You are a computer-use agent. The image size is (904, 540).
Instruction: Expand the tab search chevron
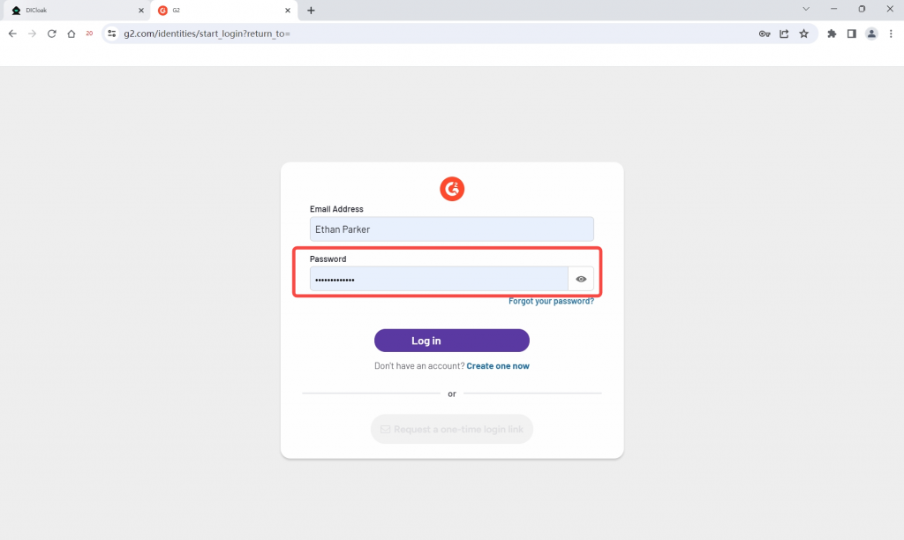click(806, 9)
